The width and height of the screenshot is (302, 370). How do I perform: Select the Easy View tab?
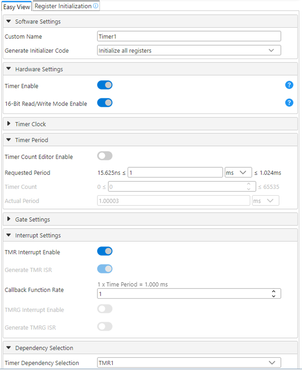16,7
